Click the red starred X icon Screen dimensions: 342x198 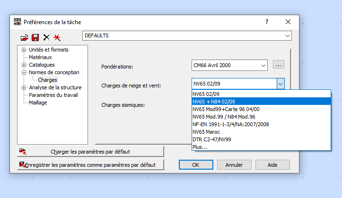point(57,38)
